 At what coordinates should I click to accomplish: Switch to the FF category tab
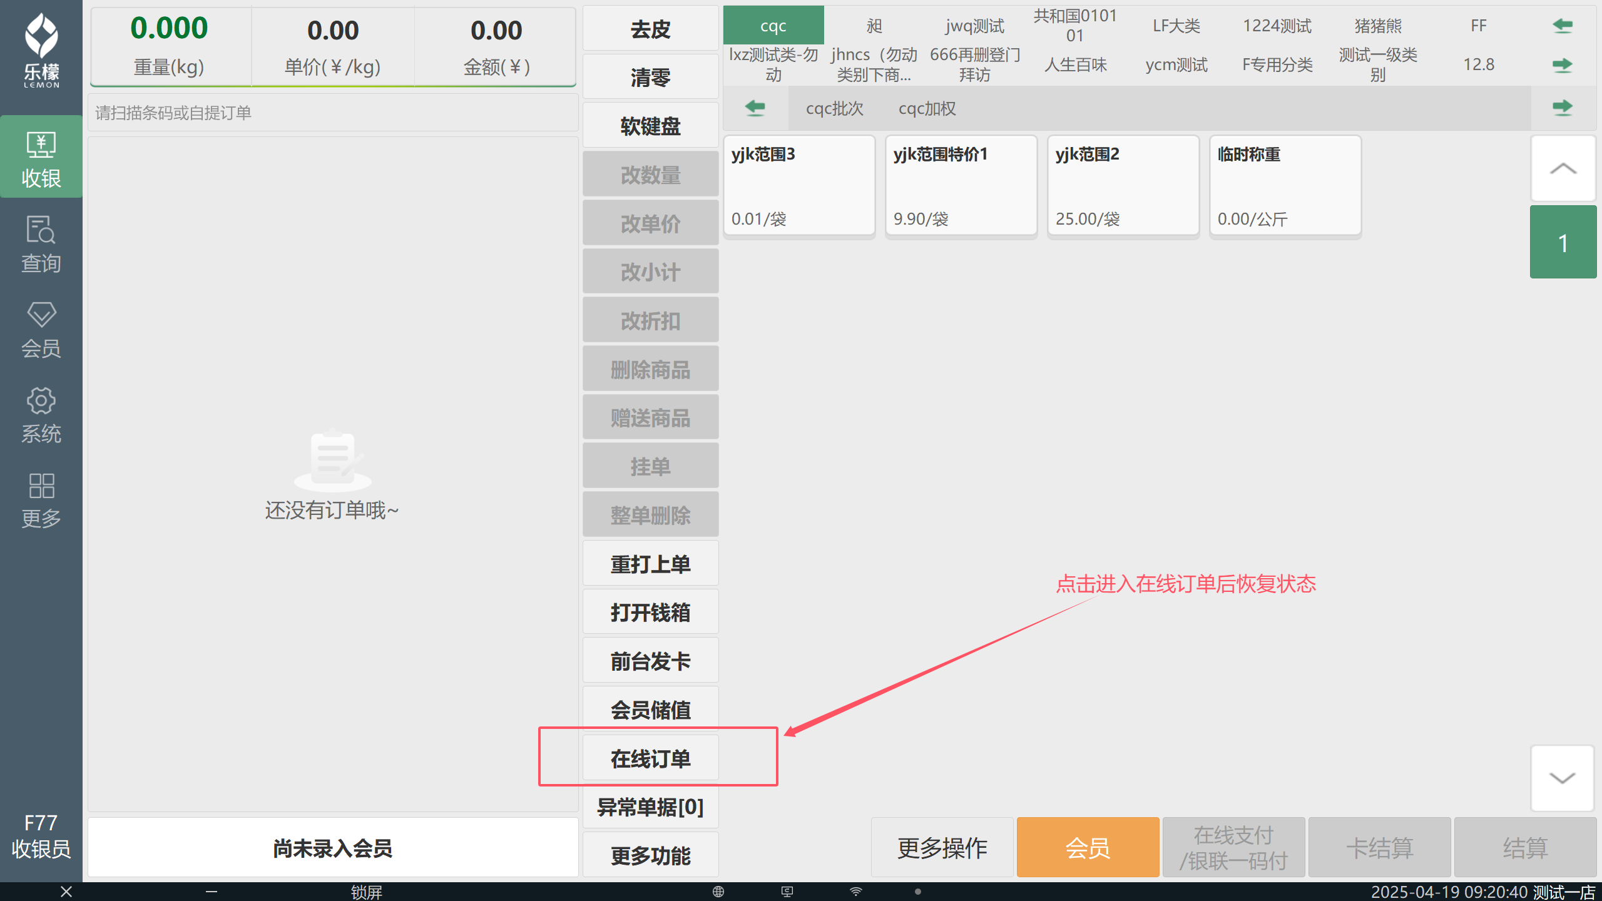click(1479, 26)
